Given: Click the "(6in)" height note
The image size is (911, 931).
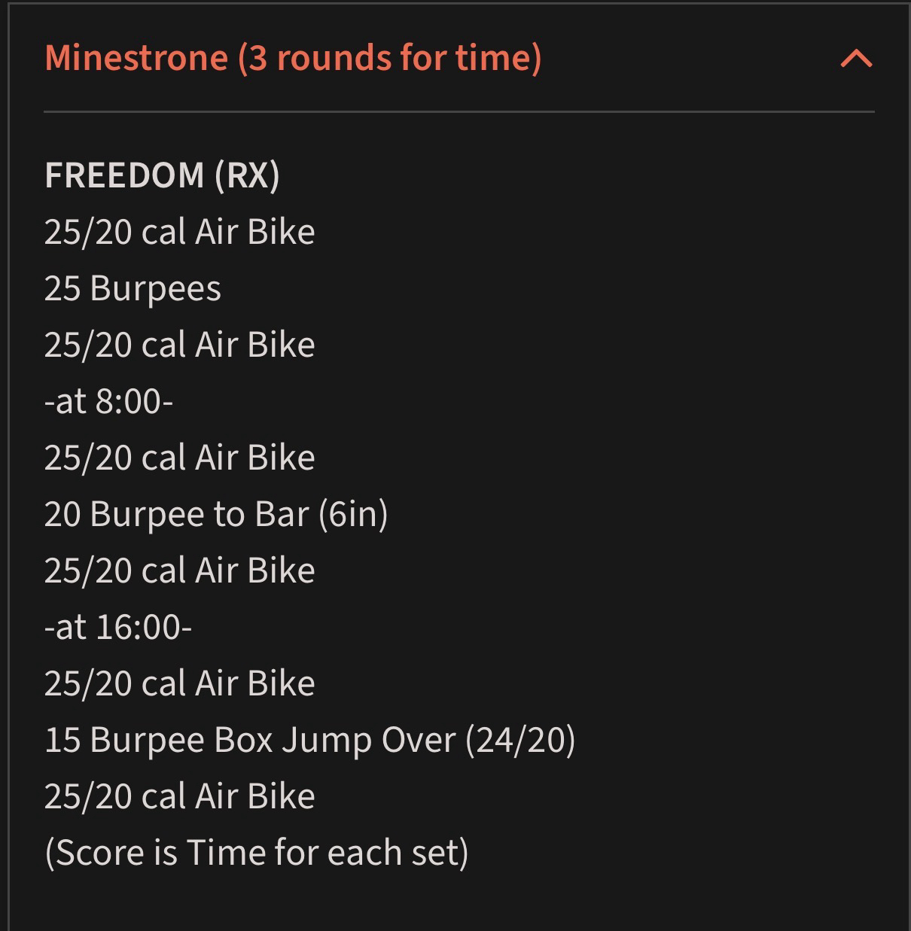Looking at the screenshot, I should pos(352,514).
